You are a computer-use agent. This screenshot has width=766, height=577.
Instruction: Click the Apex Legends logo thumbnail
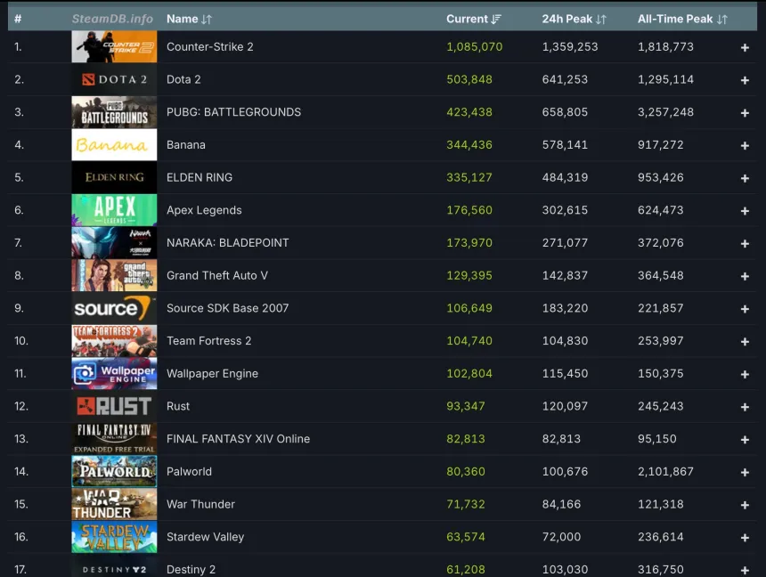coord(114,211)
